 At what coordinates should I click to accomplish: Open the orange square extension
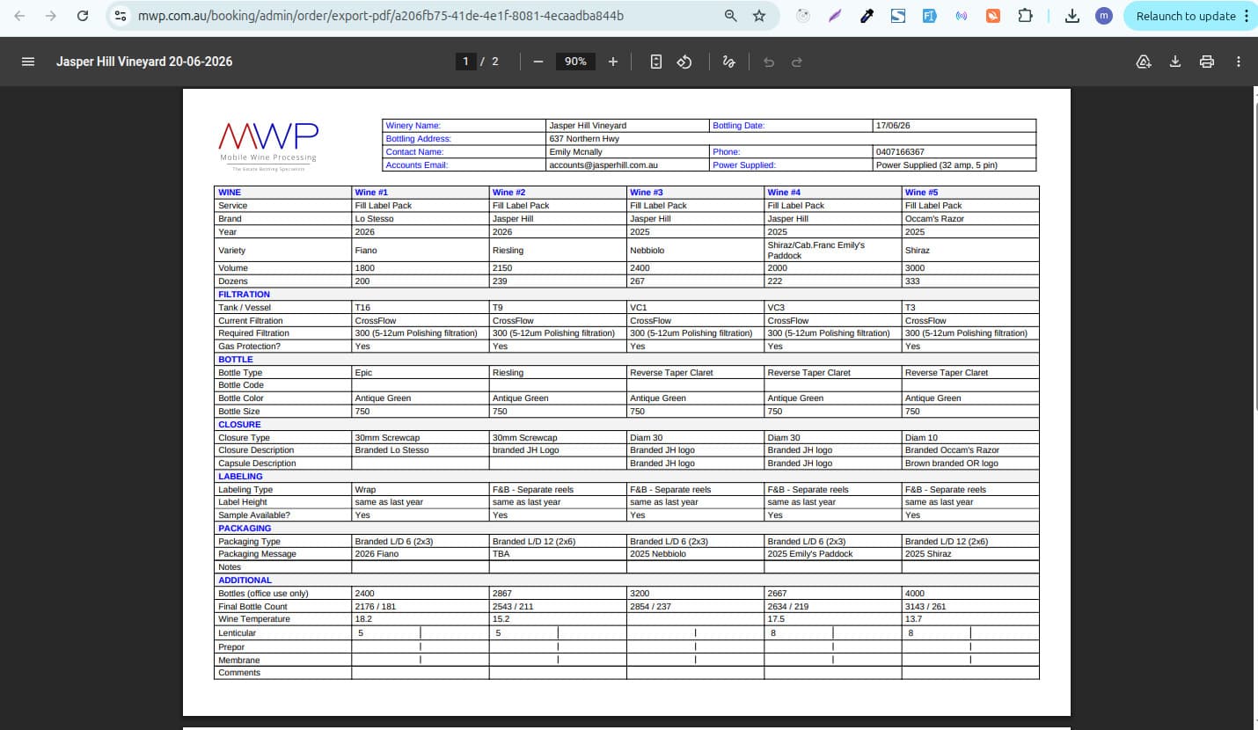(x=993, y=16)
